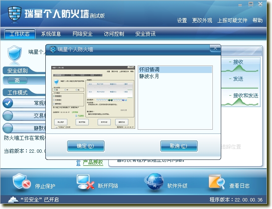This screenshot has width=272, height=209.
Task: Open the 访问控制 tab
Action: 114,34
